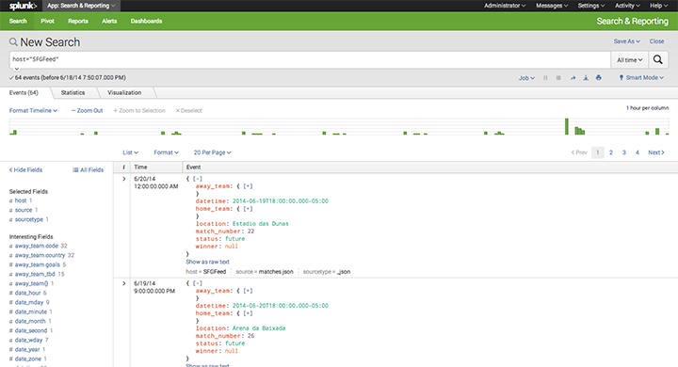Open away_team.country interesting field
This screenshot has height=367, width=678.
[x=40, y=255]
